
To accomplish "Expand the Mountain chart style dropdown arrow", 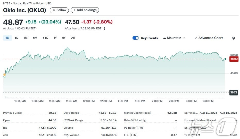I will point(184,38).
